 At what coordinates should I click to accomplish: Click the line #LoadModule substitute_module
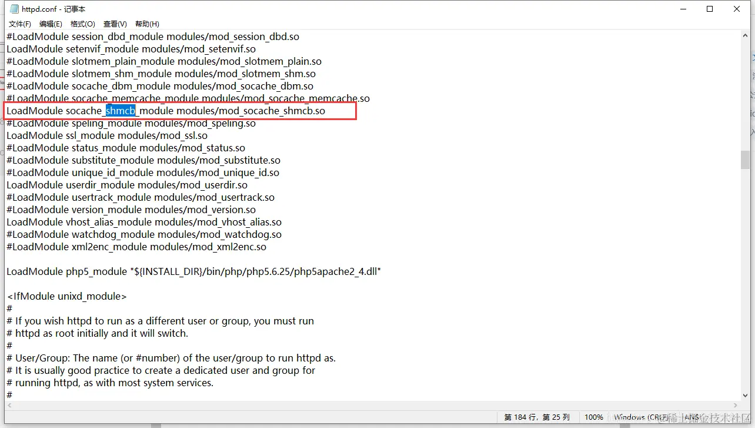[x=143, y=160]
